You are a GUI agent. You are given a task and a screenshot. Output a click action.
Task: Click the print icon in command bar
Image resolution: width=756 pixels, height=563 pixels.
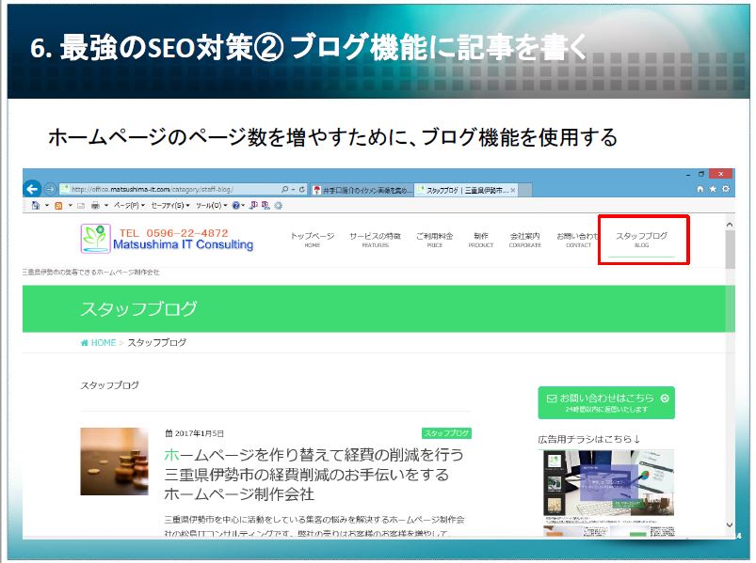96,205
